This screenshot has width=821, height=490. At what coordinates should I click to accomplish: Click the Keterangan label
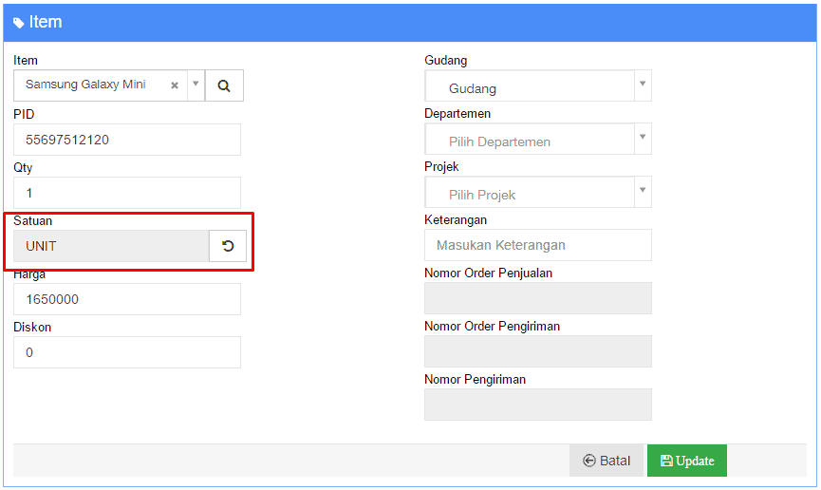(456, 220)
